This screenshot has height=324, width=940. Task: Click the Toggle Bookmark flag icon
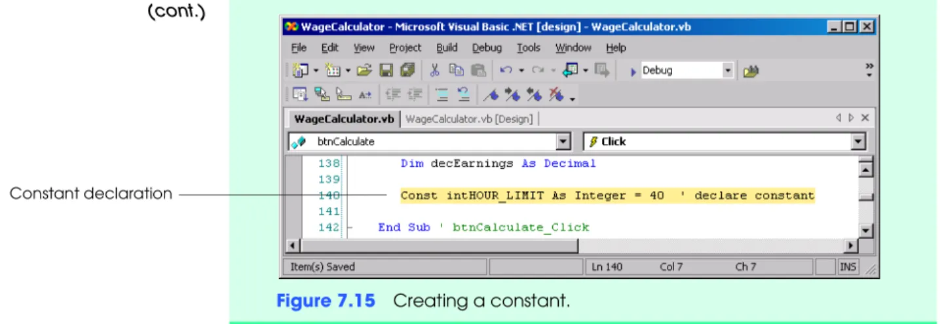point(491,96)
